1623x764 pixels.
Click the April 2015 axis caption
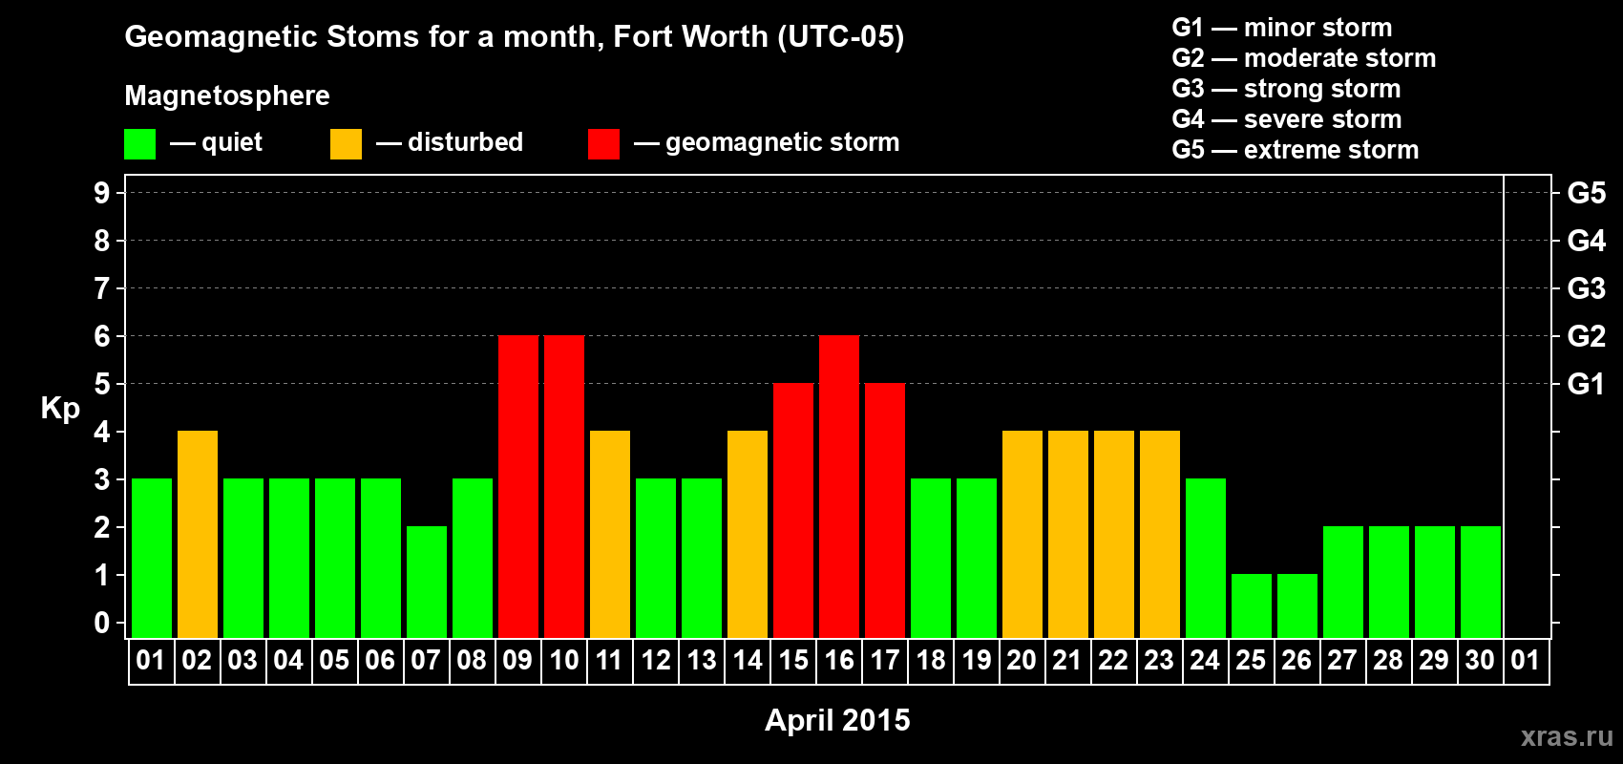(x=837, y=720)
